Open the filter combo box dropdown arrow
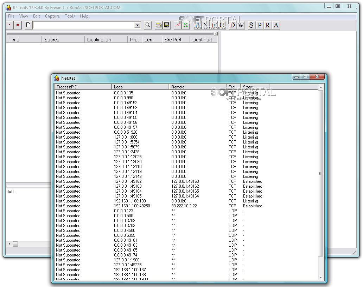Screen dimensions: 363x287 (137, 25)
